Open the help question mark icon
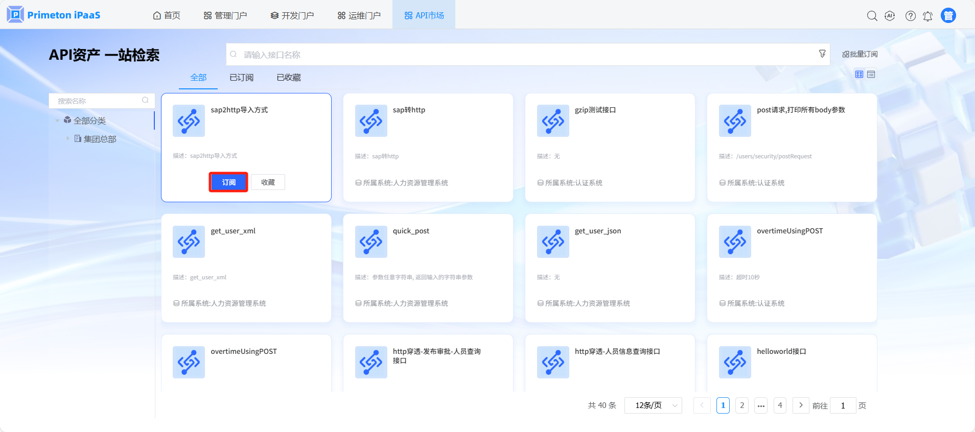Viewport: 975px width, 432px height. (910, 16)
